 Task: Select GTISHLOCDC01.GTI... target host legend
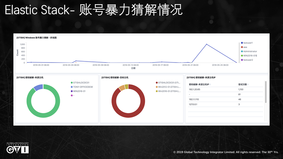tap(168, 83)
